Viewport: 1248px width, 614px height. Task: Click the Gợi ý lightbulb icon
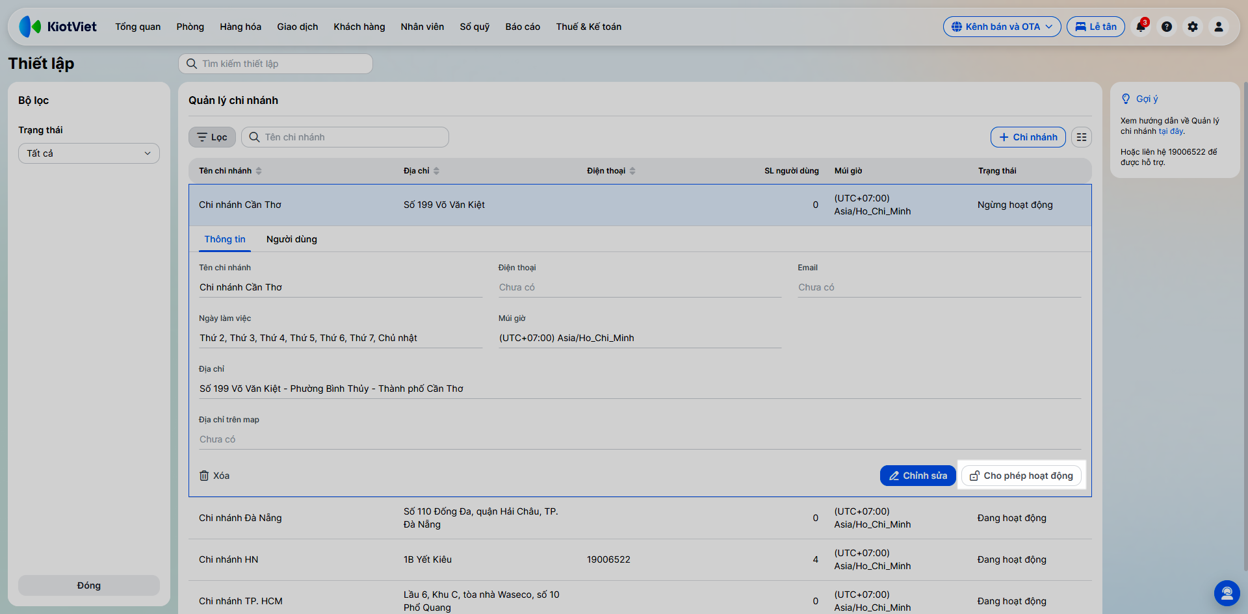[1126, 99]
